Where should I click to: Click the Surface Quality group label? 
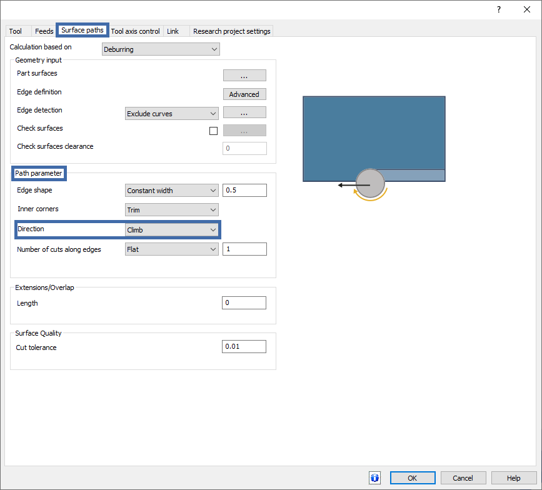tap(38, 333)
